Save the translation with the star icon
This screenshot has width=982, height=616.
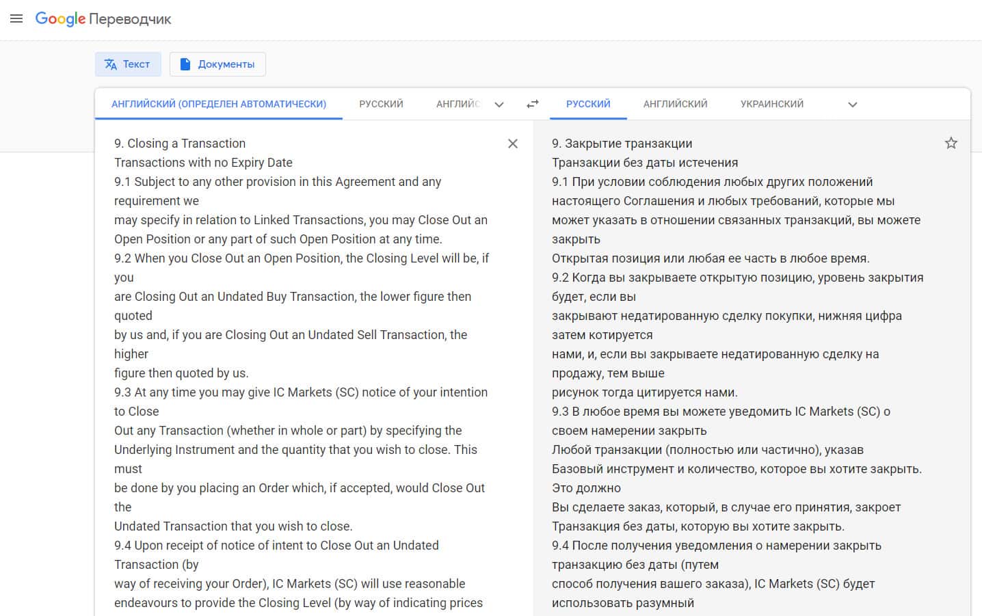tap(951, 143)
